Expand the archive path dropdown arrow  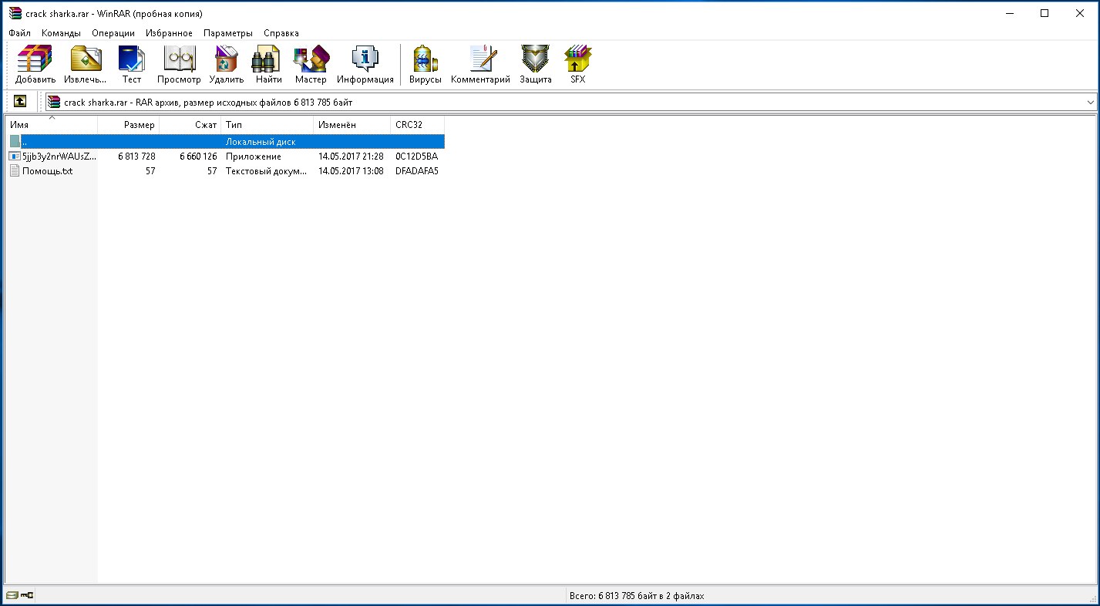tap(1090, 103)
